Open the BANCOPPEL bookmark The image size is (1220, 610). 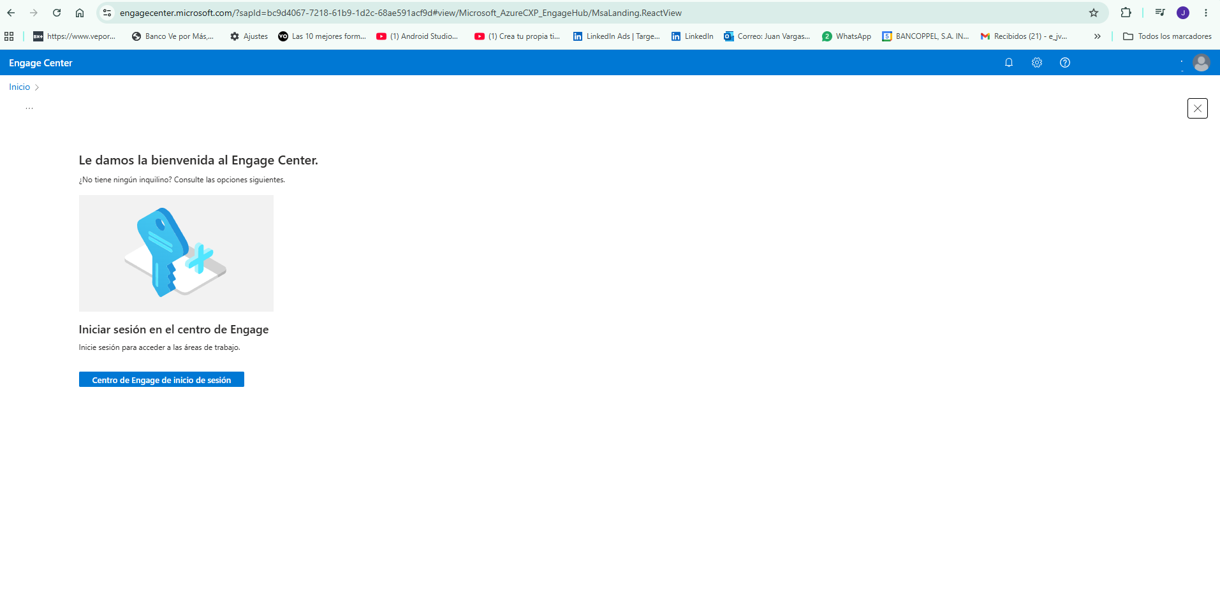926,36
